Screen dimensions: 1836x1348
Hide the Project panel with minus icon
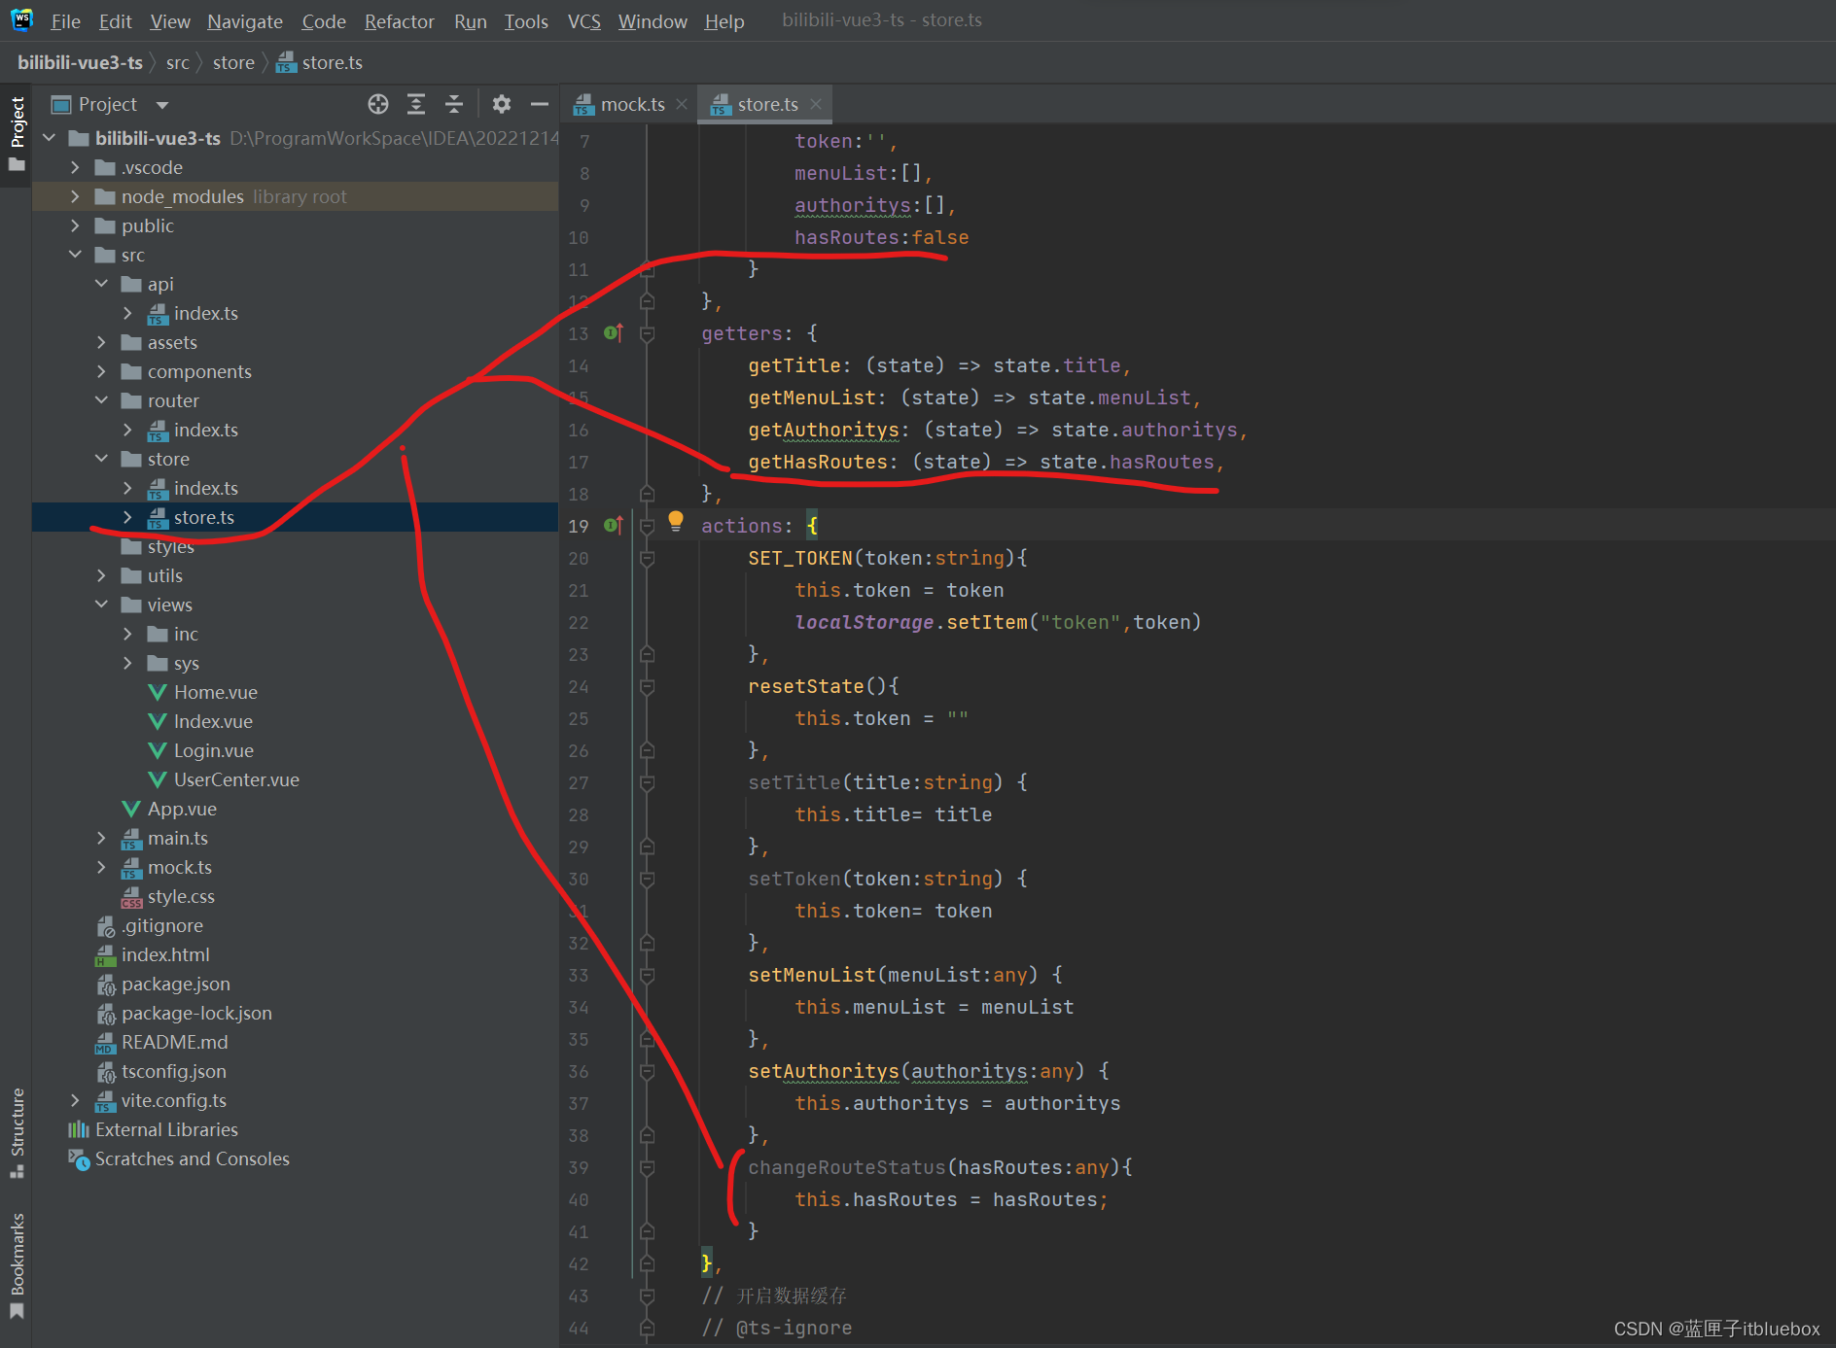coord(540,104)
